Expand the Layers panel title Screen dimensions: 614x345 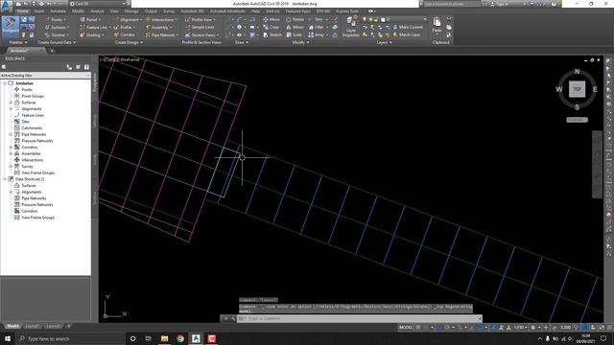[x=384, y=42]
